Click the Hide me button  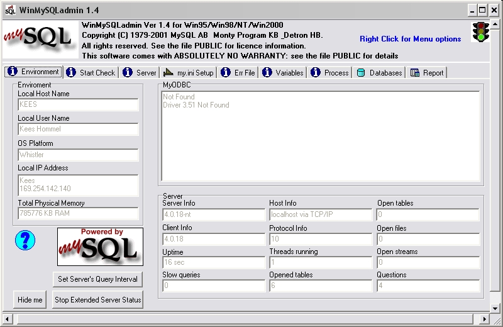click(30, 300)
